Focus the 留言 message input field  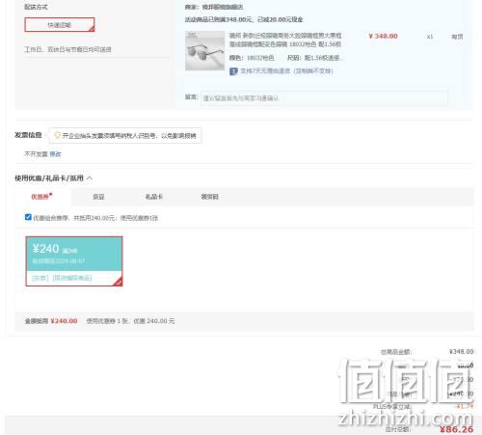click(x=324, y=98)
